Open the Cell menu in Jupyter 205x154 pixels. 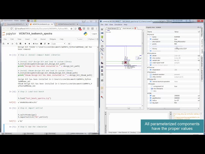pyautogui.click(x=35, y=39)
